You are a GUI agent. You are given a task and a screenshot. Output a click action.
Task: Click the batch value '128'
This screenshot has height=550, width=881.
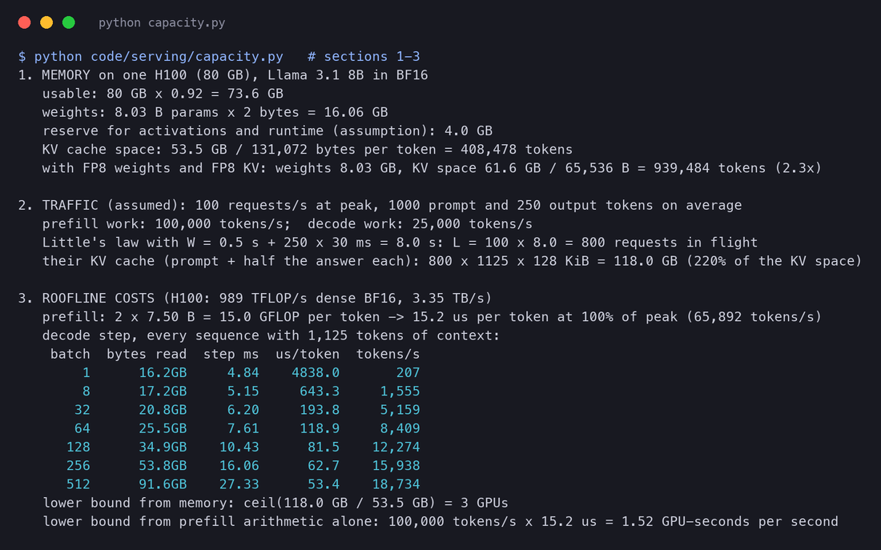tap(78, 447)
